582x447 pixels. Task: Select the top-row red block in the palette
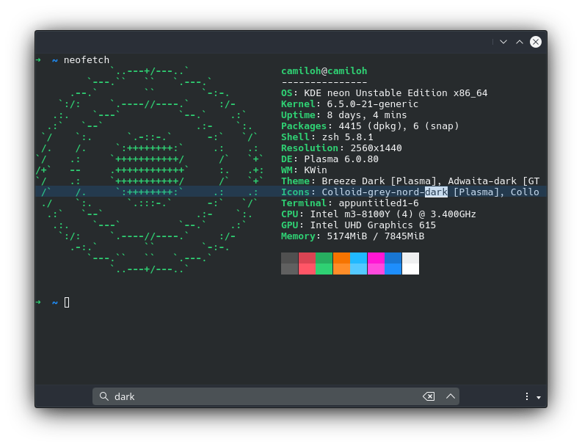[307, 258]
